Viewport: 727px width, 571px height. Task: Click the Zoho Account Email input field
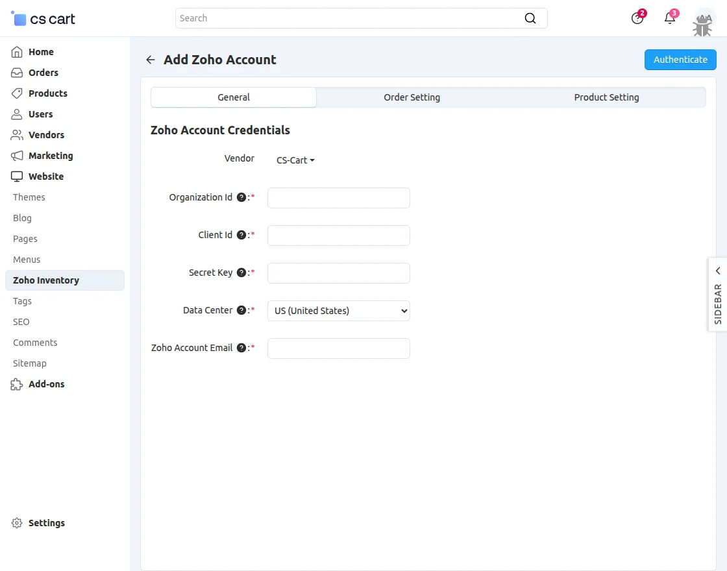point(338,348)
